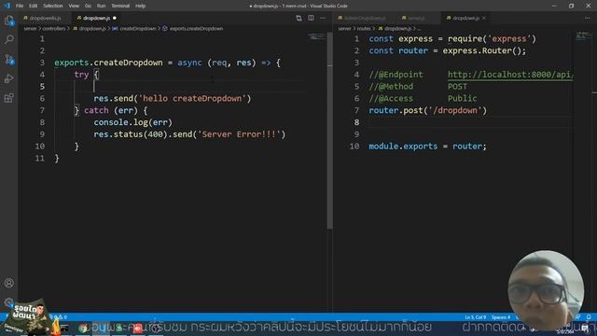Click the 'try' keyword on line 4
Viewport: 597px width, 336px height.
pyautogui.click(x=81, y=75)
